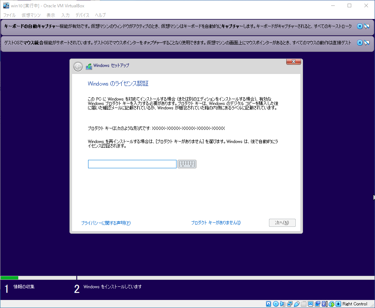Click the USB devices status icon

297,304
